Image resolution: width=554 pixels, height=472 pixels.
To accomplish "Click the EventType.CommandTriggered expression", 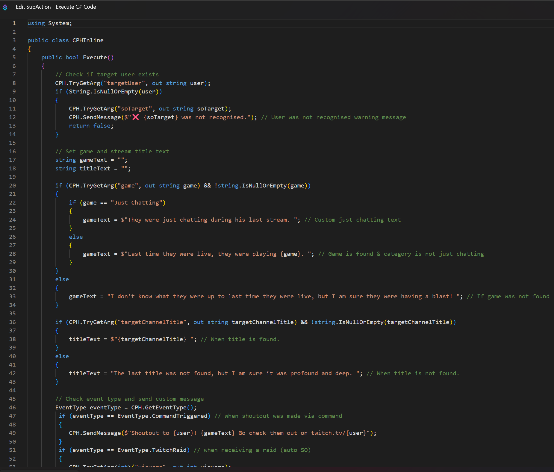I will pos(162,416).
